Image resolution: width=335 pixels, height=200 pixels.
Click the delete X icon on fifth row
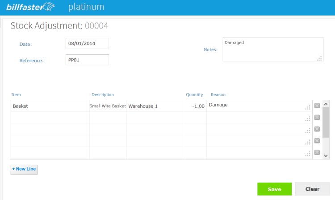tap(317, 152)
